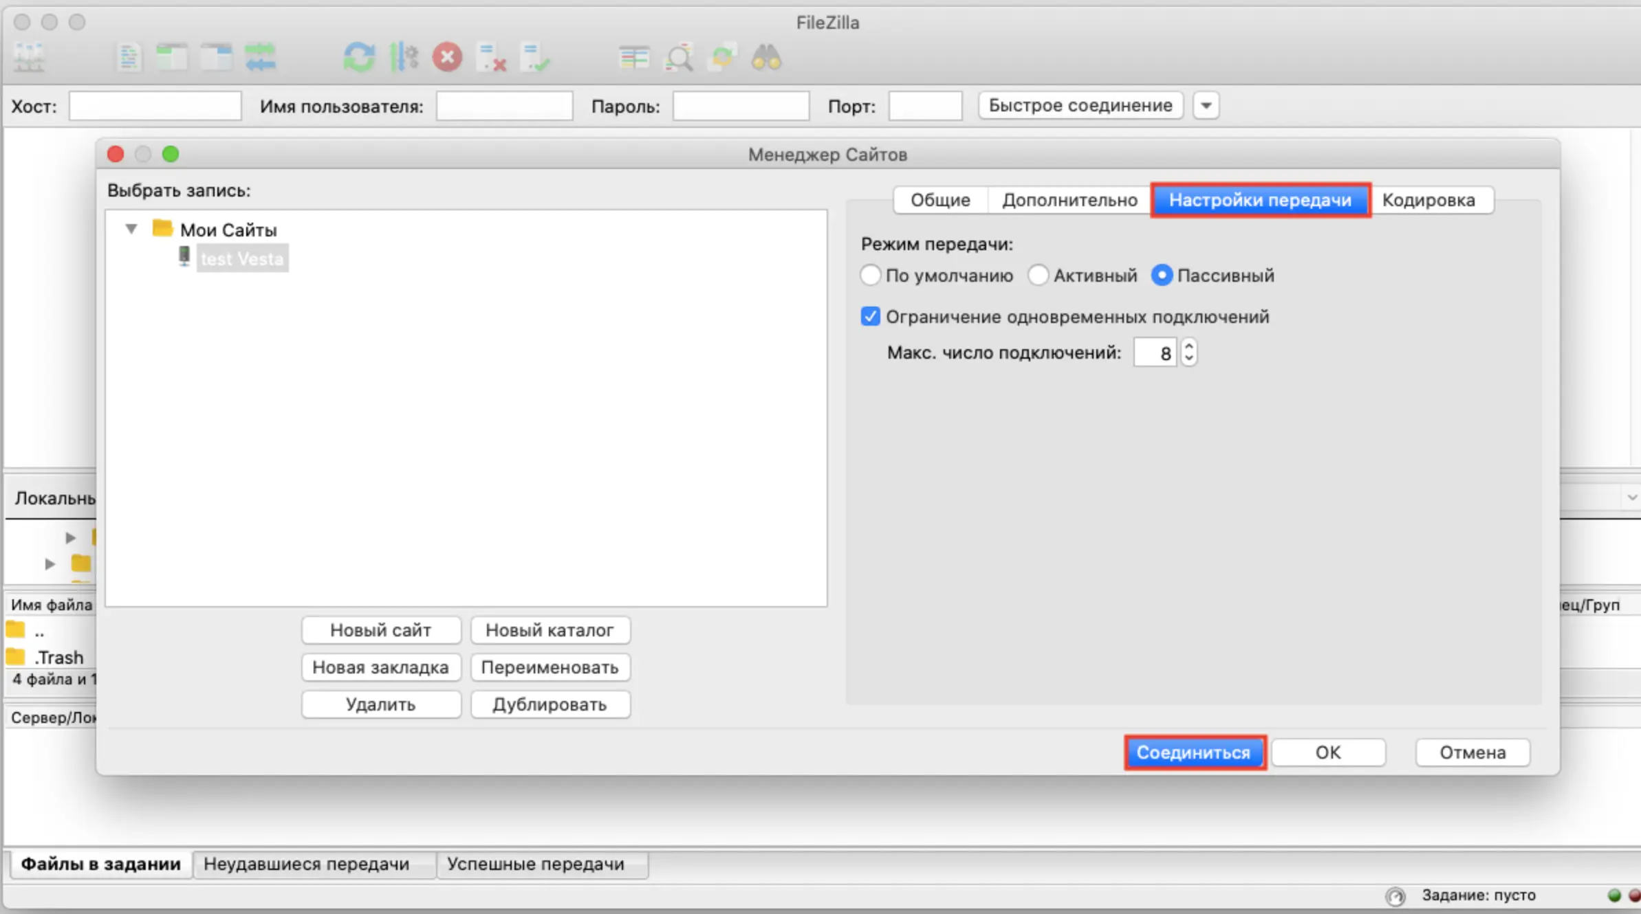Click the max connections number field
This screenshot has height=914, width=1641.
(1155, 353)
